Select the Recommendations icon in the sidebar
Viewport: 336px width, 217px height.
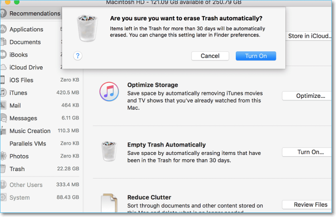click(3, 13)
